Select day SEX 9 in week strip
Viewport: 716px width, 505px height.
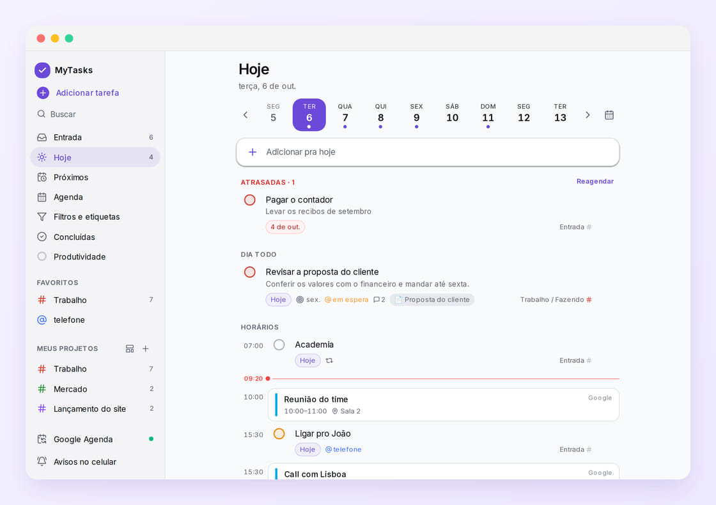(416, 114)
